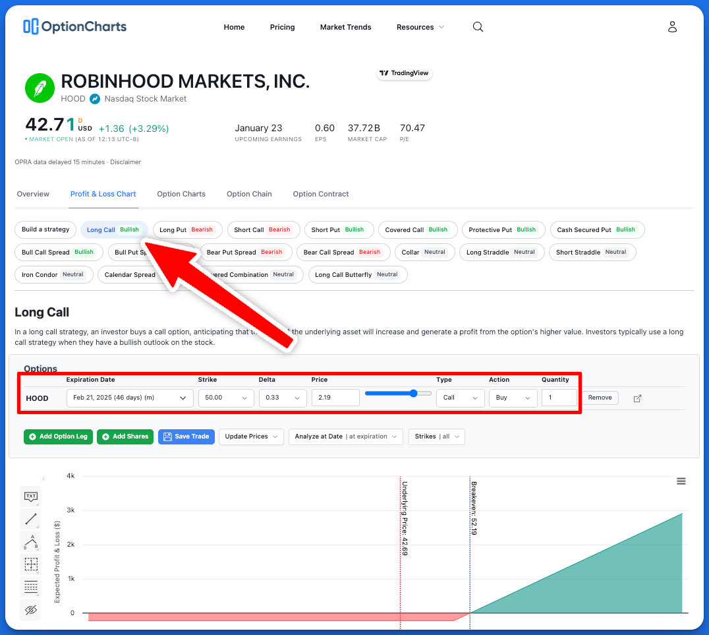This screenshot has width=709, height=635.
Task: Open the Analyze at Date dropdown
Action: coord(346,437)
